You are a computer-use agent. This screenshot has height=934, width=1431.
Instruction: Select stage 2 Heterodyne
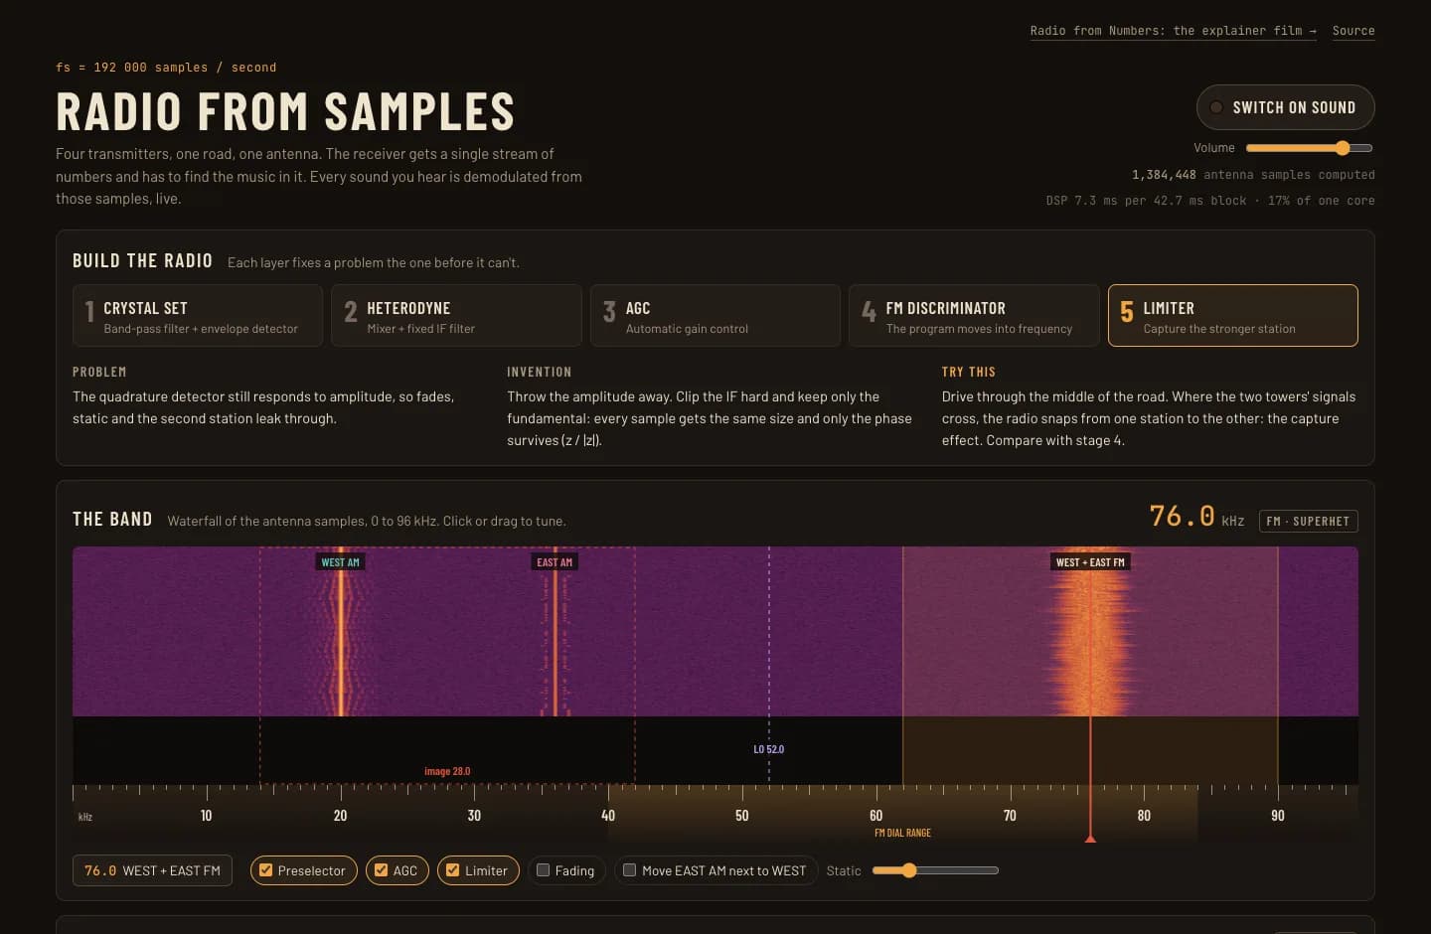(456, 316)
